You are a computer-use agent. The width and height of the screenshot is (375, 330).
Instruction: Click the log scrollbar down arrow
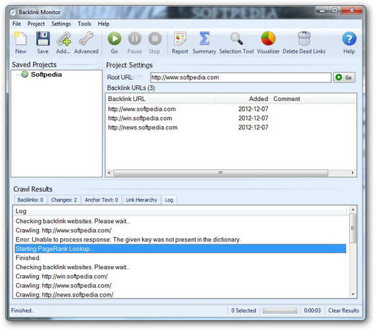pyautogui.click(x=353, y=294)
